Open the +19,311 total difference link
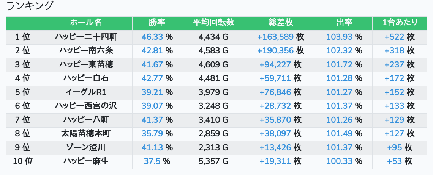433x175 pixels. click(275, 161)
